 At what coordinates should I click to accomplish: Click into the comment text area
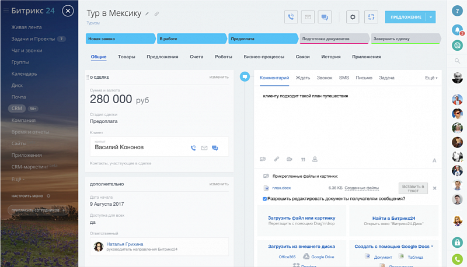tap(347, 122)
